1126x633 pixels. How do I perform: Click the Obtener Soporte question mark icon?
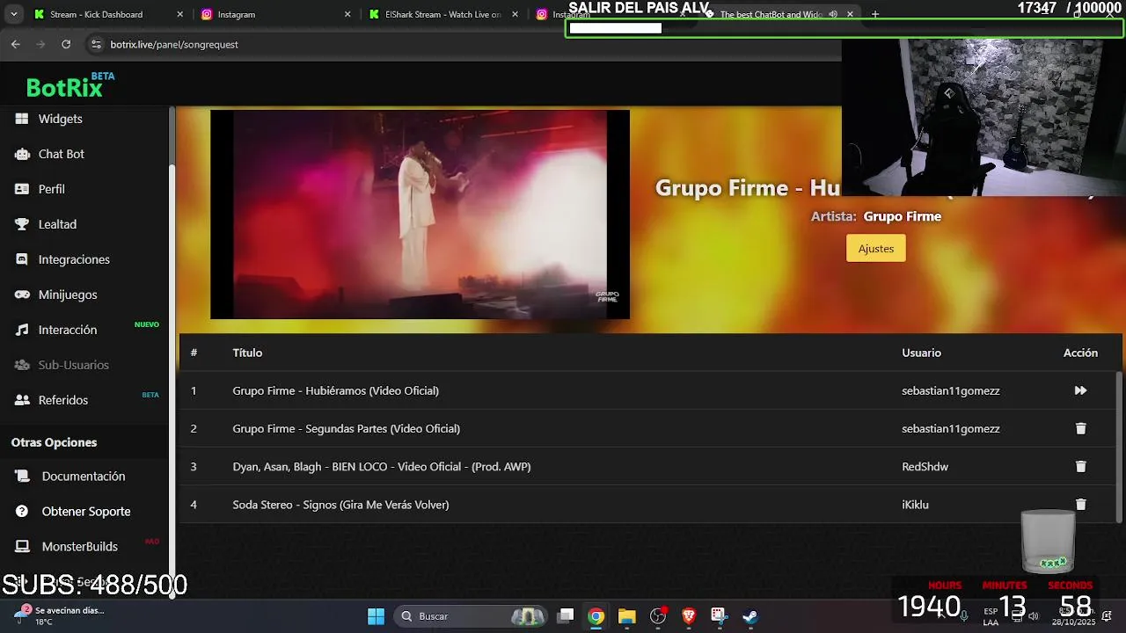[x=22, y=512]
